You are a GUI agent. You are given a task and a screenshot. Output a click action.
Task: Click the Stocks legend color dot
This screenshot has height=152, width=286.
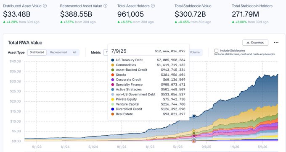tap(113, 75)
